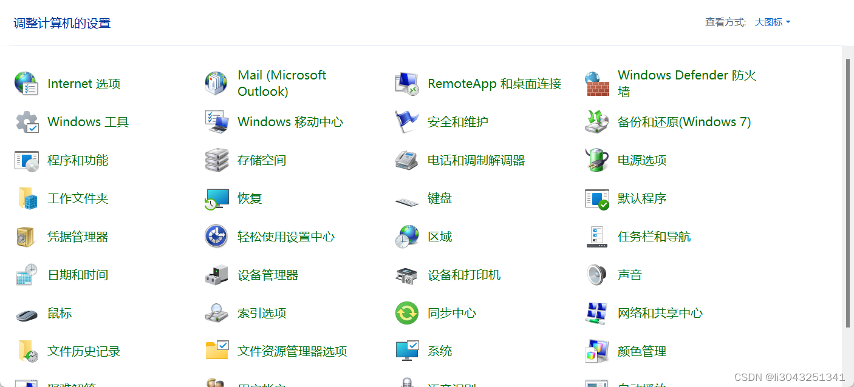Open the 程序和功能 icon
The image size is (854, 387).
(26, 160)
